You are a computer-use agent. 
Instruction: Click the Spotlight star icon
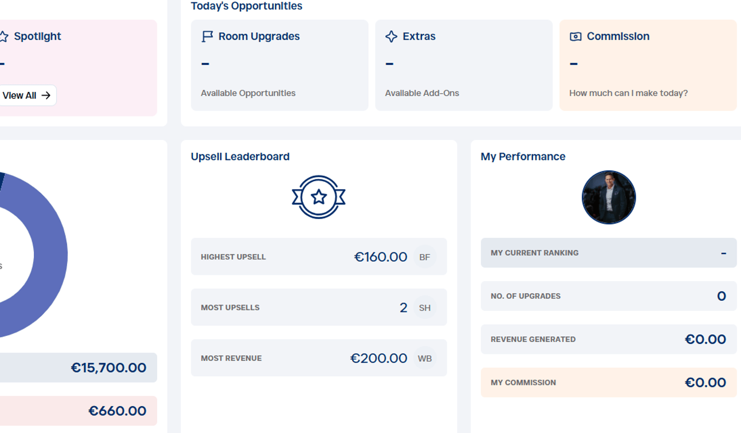4,37
